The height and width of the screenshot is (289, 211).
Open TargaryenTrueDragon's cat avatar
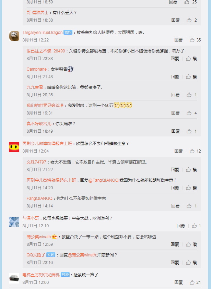14,36
